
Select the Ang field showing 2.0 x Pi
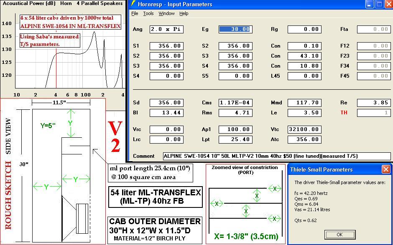[166, 29]
